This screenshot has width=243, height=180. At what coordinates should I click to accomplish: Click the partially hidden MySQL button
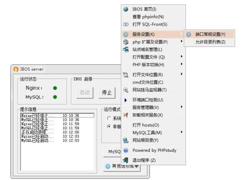[x=112, y=151]
